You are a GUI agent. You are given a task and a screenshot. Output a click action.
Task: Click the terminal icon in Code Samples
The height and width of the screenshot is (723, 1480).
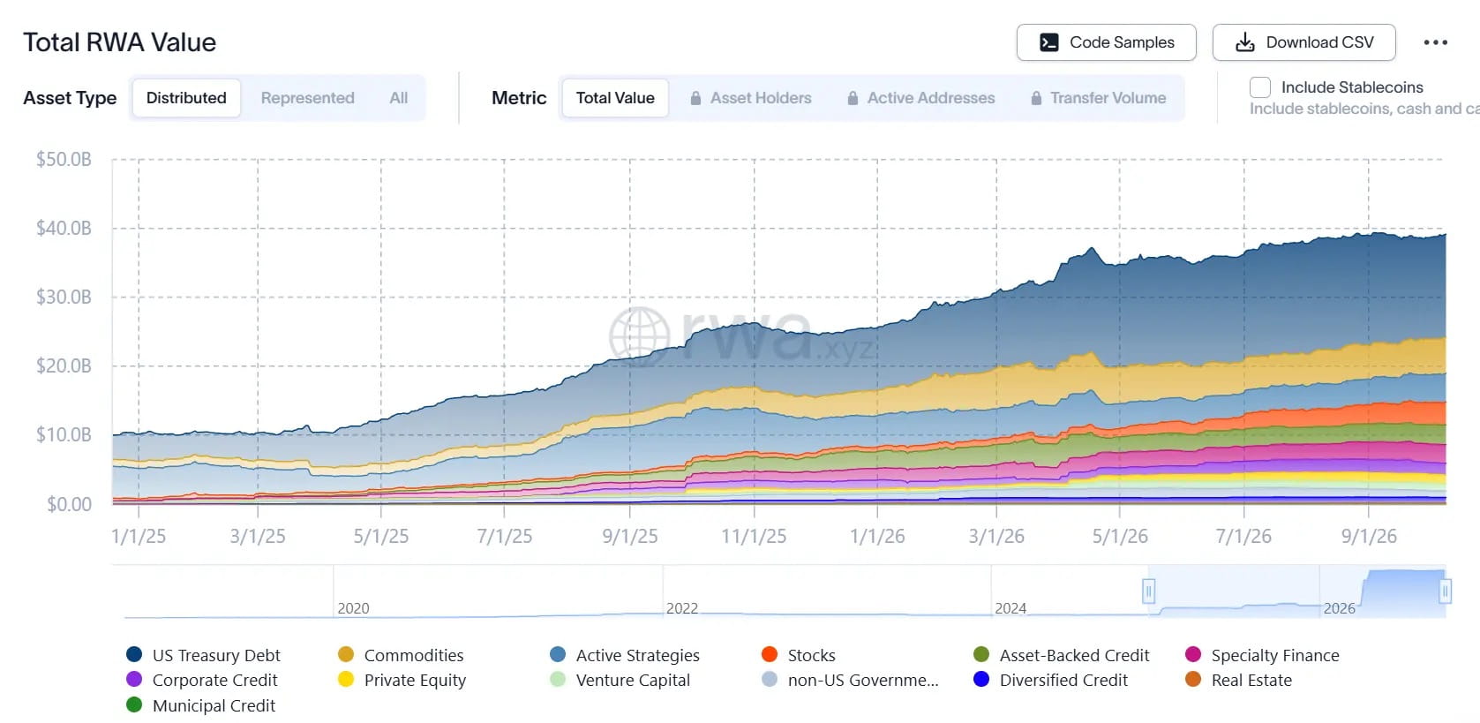1049,42
